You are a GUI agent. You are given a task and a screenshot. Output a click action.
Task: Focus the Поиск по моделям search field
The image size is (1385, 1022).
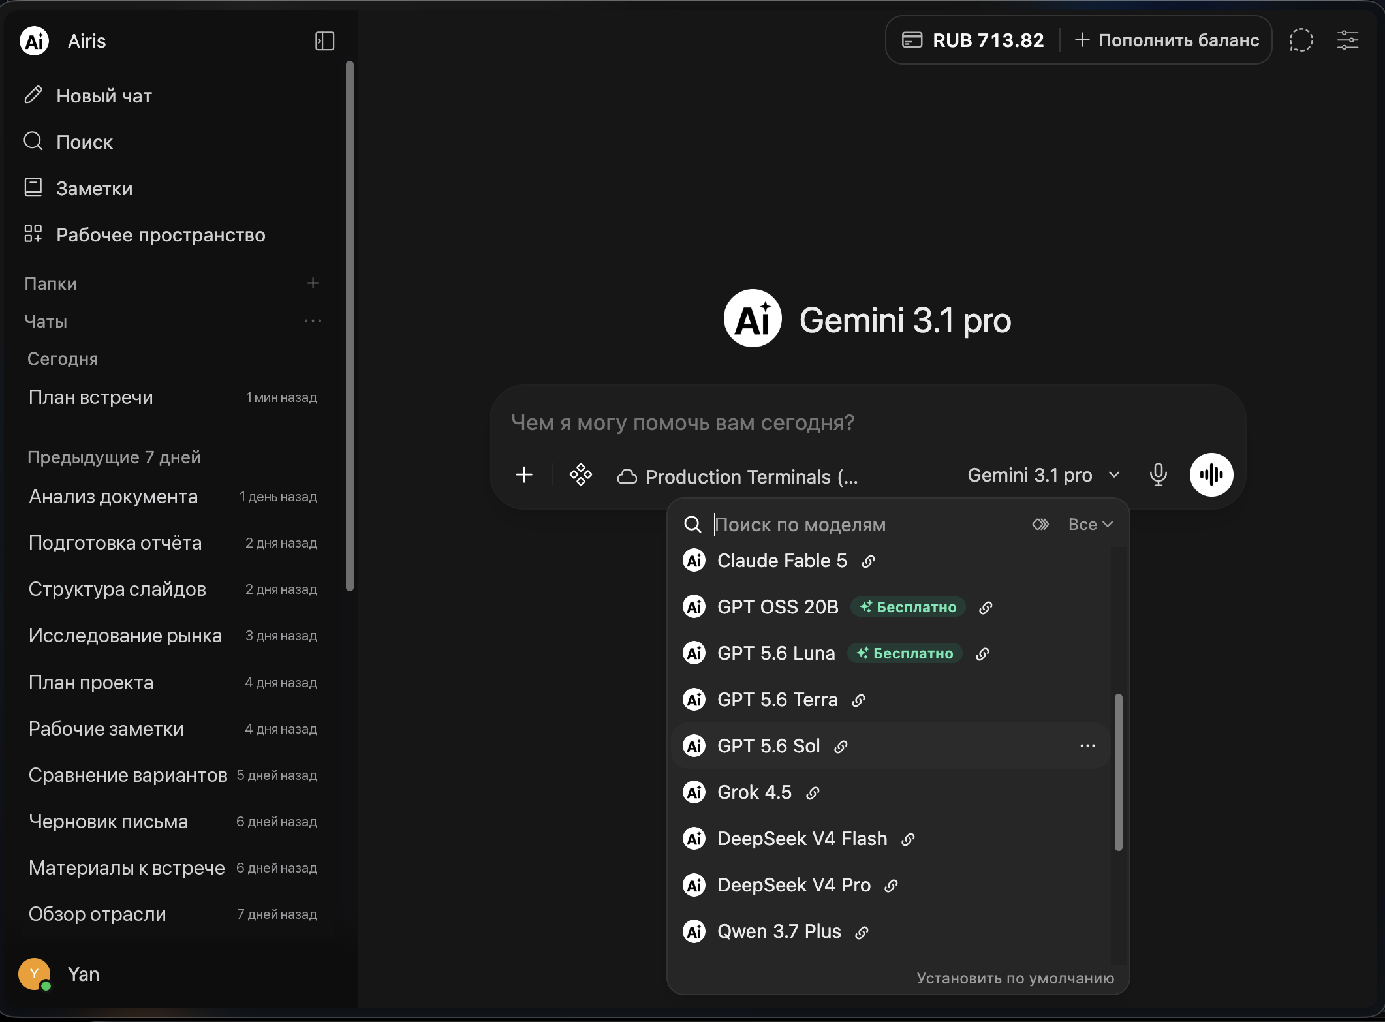point(868,524)
